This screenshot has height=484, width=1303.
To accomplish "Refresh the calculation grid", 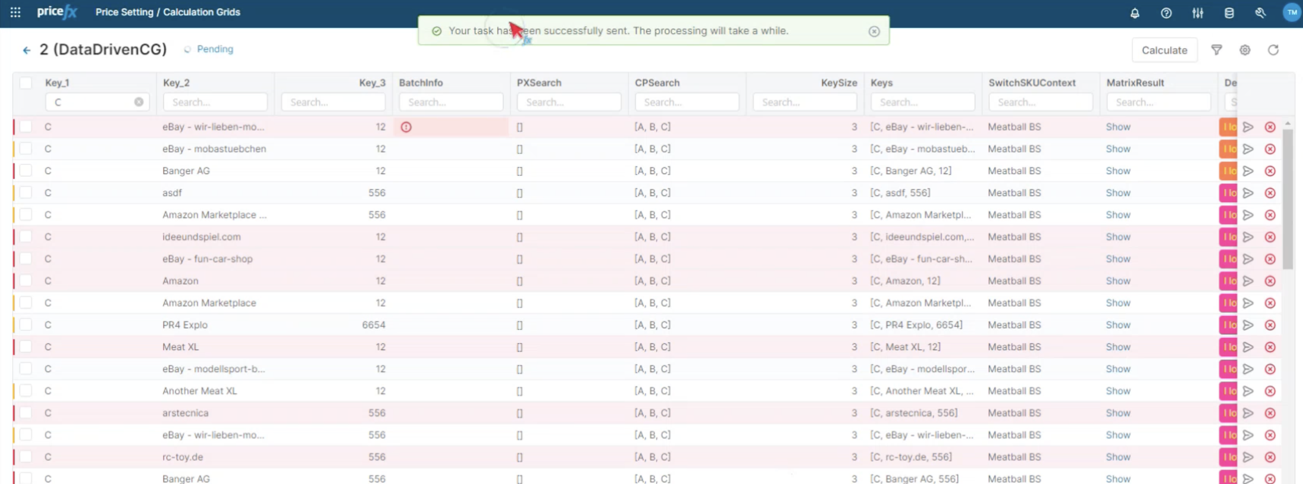I will pos(1273,50).
